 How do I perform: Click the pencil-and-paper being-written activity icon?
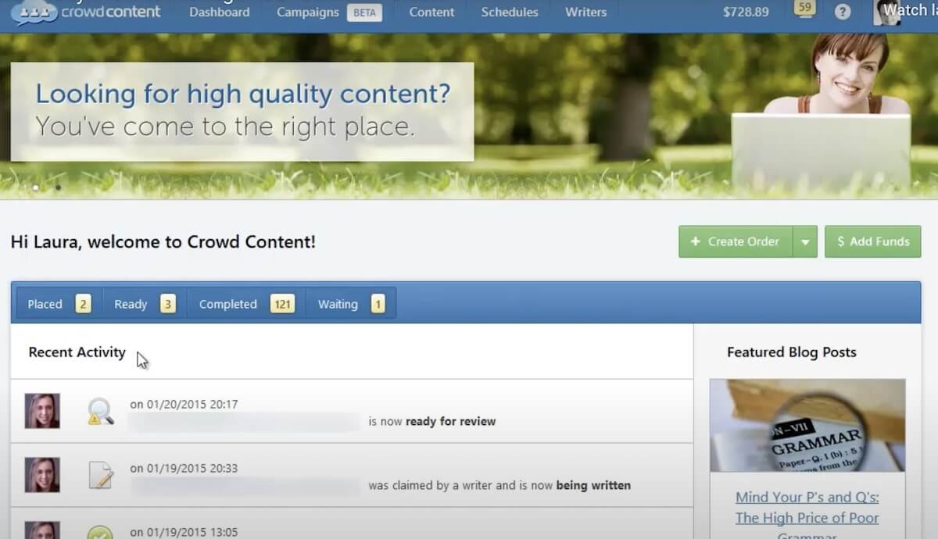pos(100,474)
